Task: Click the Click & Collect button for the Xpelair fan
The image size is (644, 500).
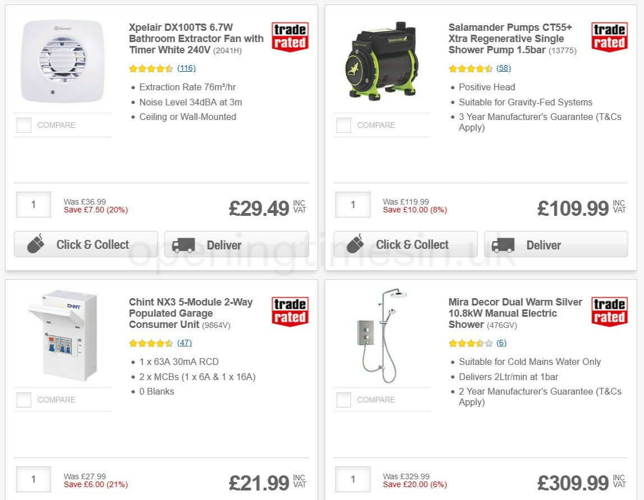Action: pyautogui.click(x=85, y=244)
